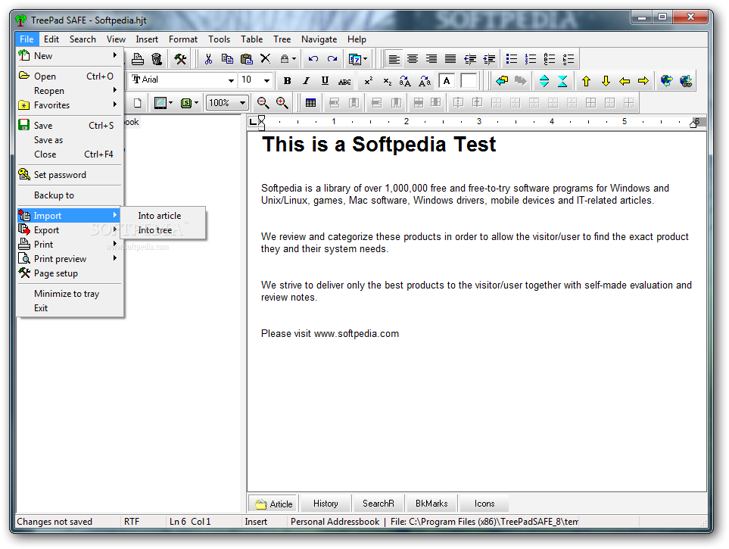The width and height of the screenshot is (729, 549).
Task: Switch to the History tab
Action: click(x=326, y=504)
